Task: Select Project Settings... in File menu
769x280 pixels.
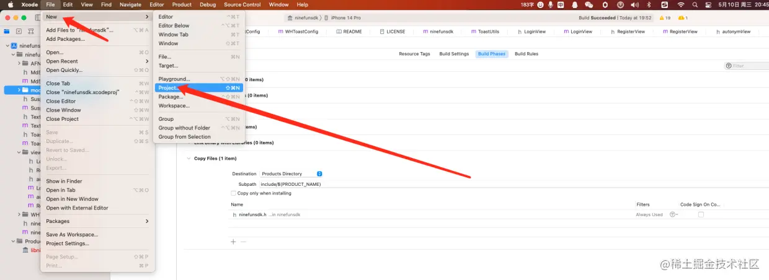Action: pyautogui.click(x=98, y=243)
